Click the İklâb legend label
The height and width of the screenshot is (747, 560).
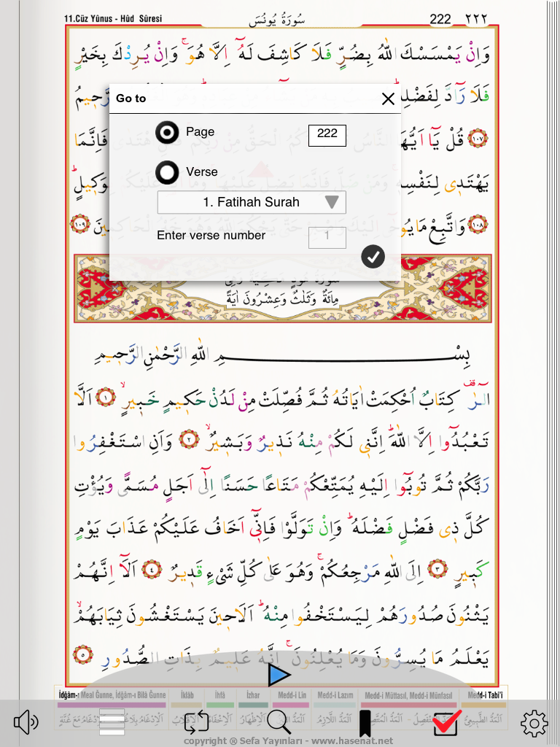point(187,695)
